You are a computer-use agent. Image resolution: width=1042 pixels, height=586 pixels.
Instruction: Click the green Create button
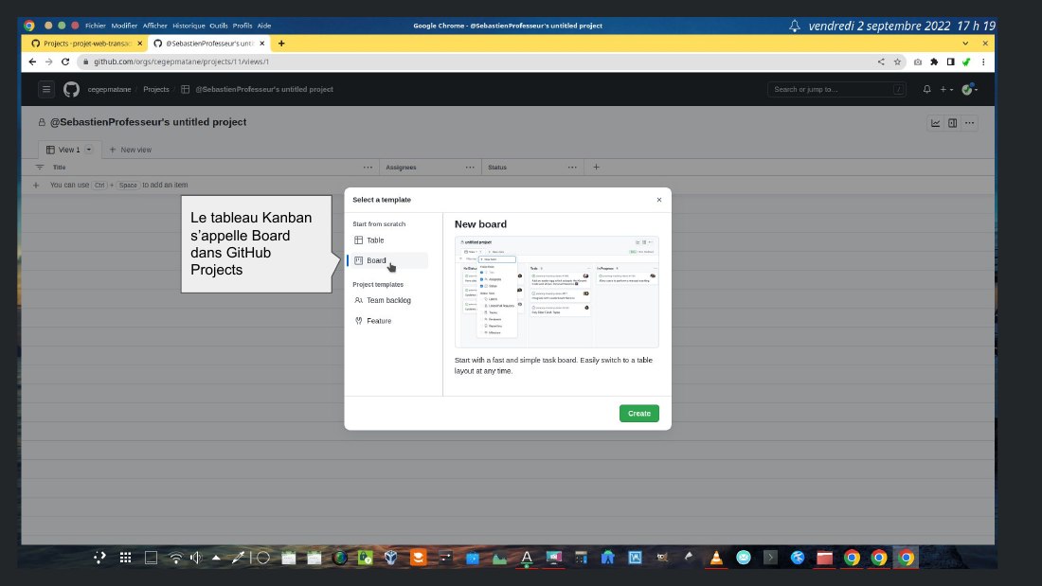[x=638, y=414]
